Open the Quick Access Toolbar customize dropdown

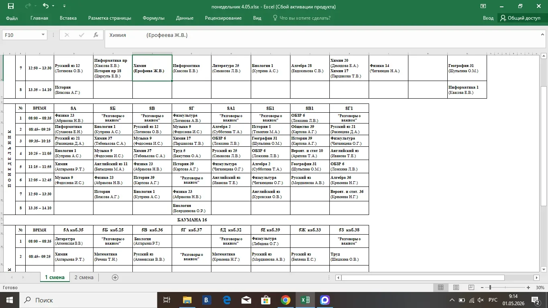pyautogui.click(x=65, y=6)
